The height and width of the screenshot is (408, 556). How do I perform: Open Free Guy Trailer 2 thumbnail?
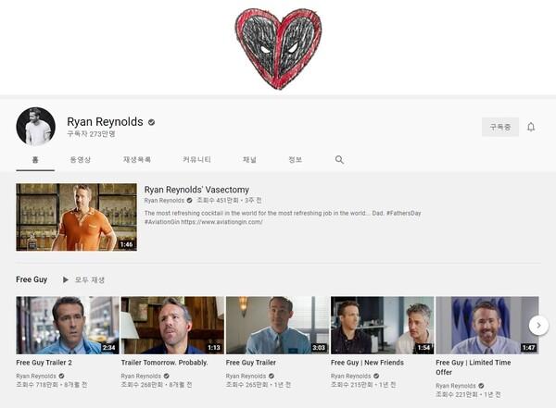[x=68, y=325]
